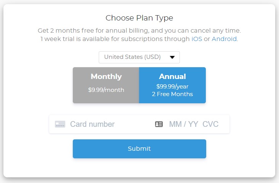Select the Annual plan option
The width and height of the screenshot is (279, 183).
click(x=172, y=85)
